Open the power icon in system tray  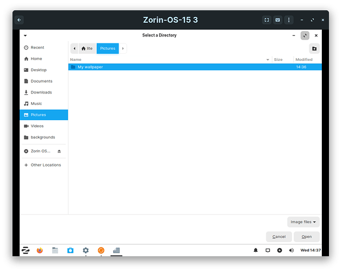coord(279,250)
